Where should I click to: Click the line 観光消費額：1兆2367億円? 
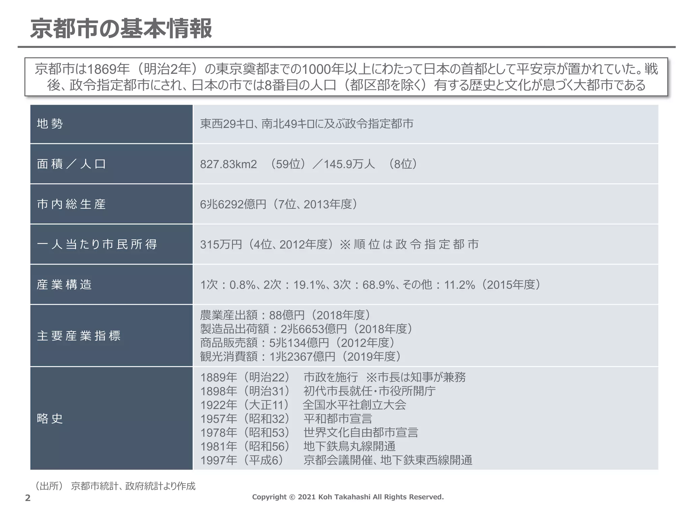click(x=301, y=356)
